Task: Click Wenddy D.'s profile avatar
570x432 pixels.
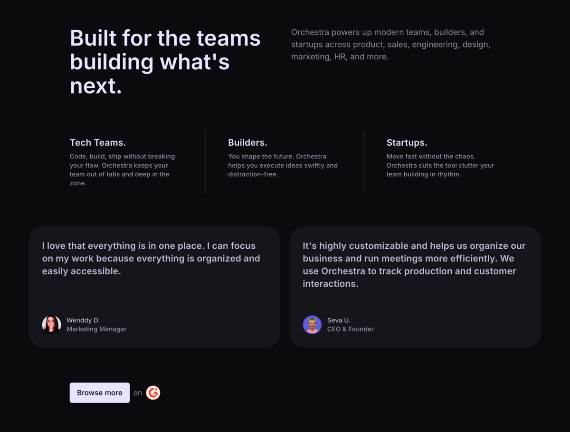Action: coord(51,324)
